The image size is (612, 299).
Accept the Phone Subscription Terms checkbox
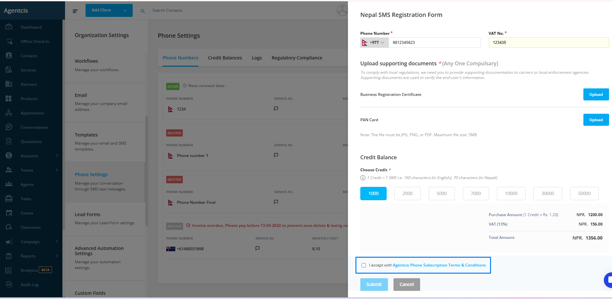[364, 265]
